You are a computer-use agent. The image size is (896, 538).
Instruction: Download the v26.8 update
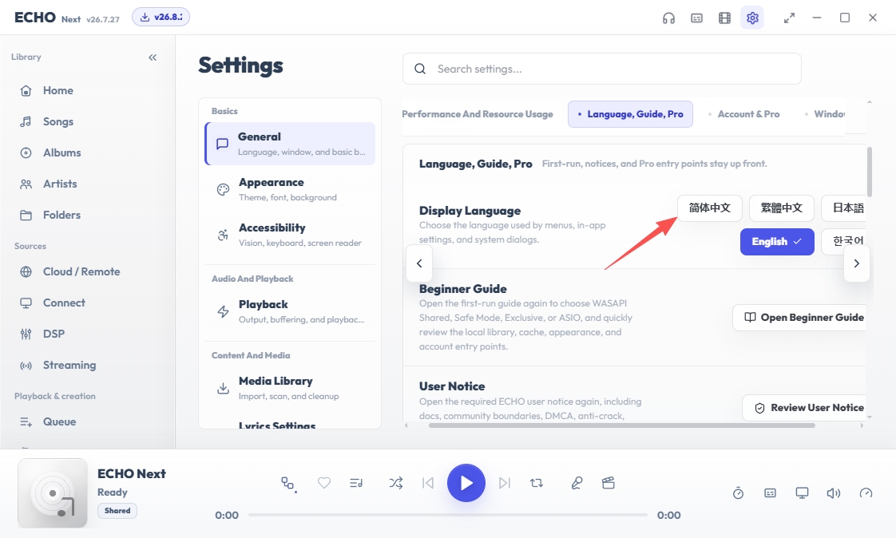point(161,17)
